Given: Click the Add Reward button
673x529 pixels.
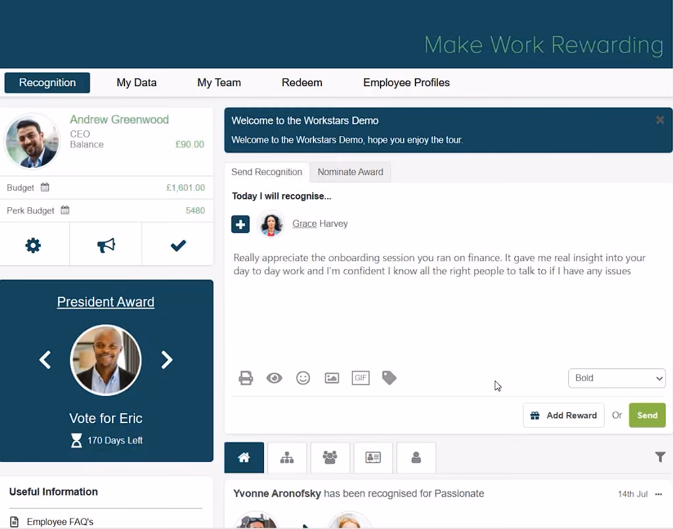Looking at the screenshot, I should 564,415.
